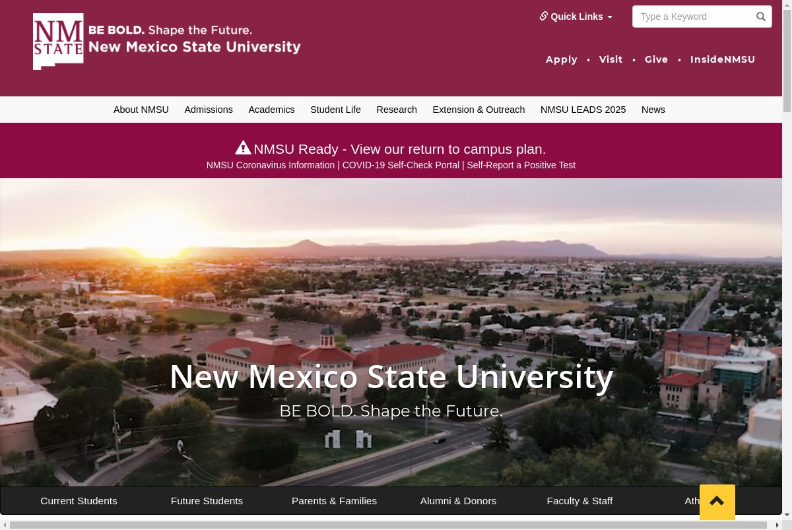The width and height of the screenshot is (792, 530).
Task: Click the warning triangle alert icon
Action: [x=244, y=148]
